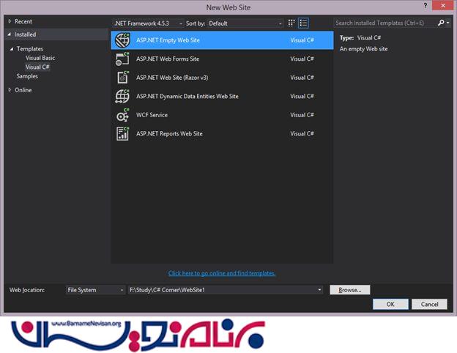457x353 pixels.
Task: Click the ASP.NET Web Site (Razor v3) icon
Action: 123,78
